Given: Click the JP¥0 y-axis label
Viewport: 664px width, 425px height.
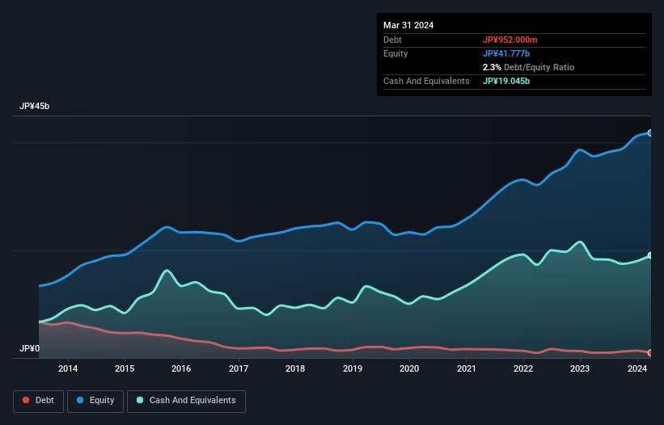Looking at the screenshot, I should (29, 348).
